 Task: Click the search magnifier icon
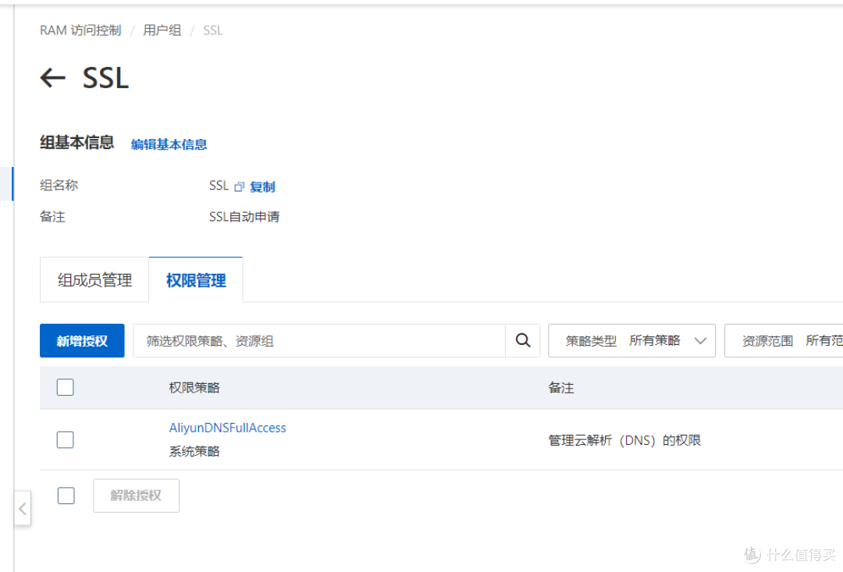pos(522,340)
